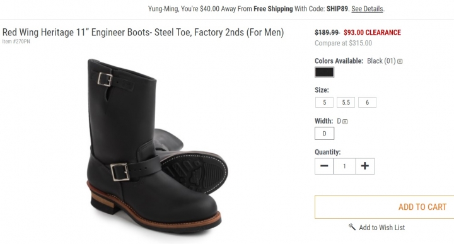Click the Red Wing Heritage product title
Screen dimensions: 454x244
coord(143,32)
